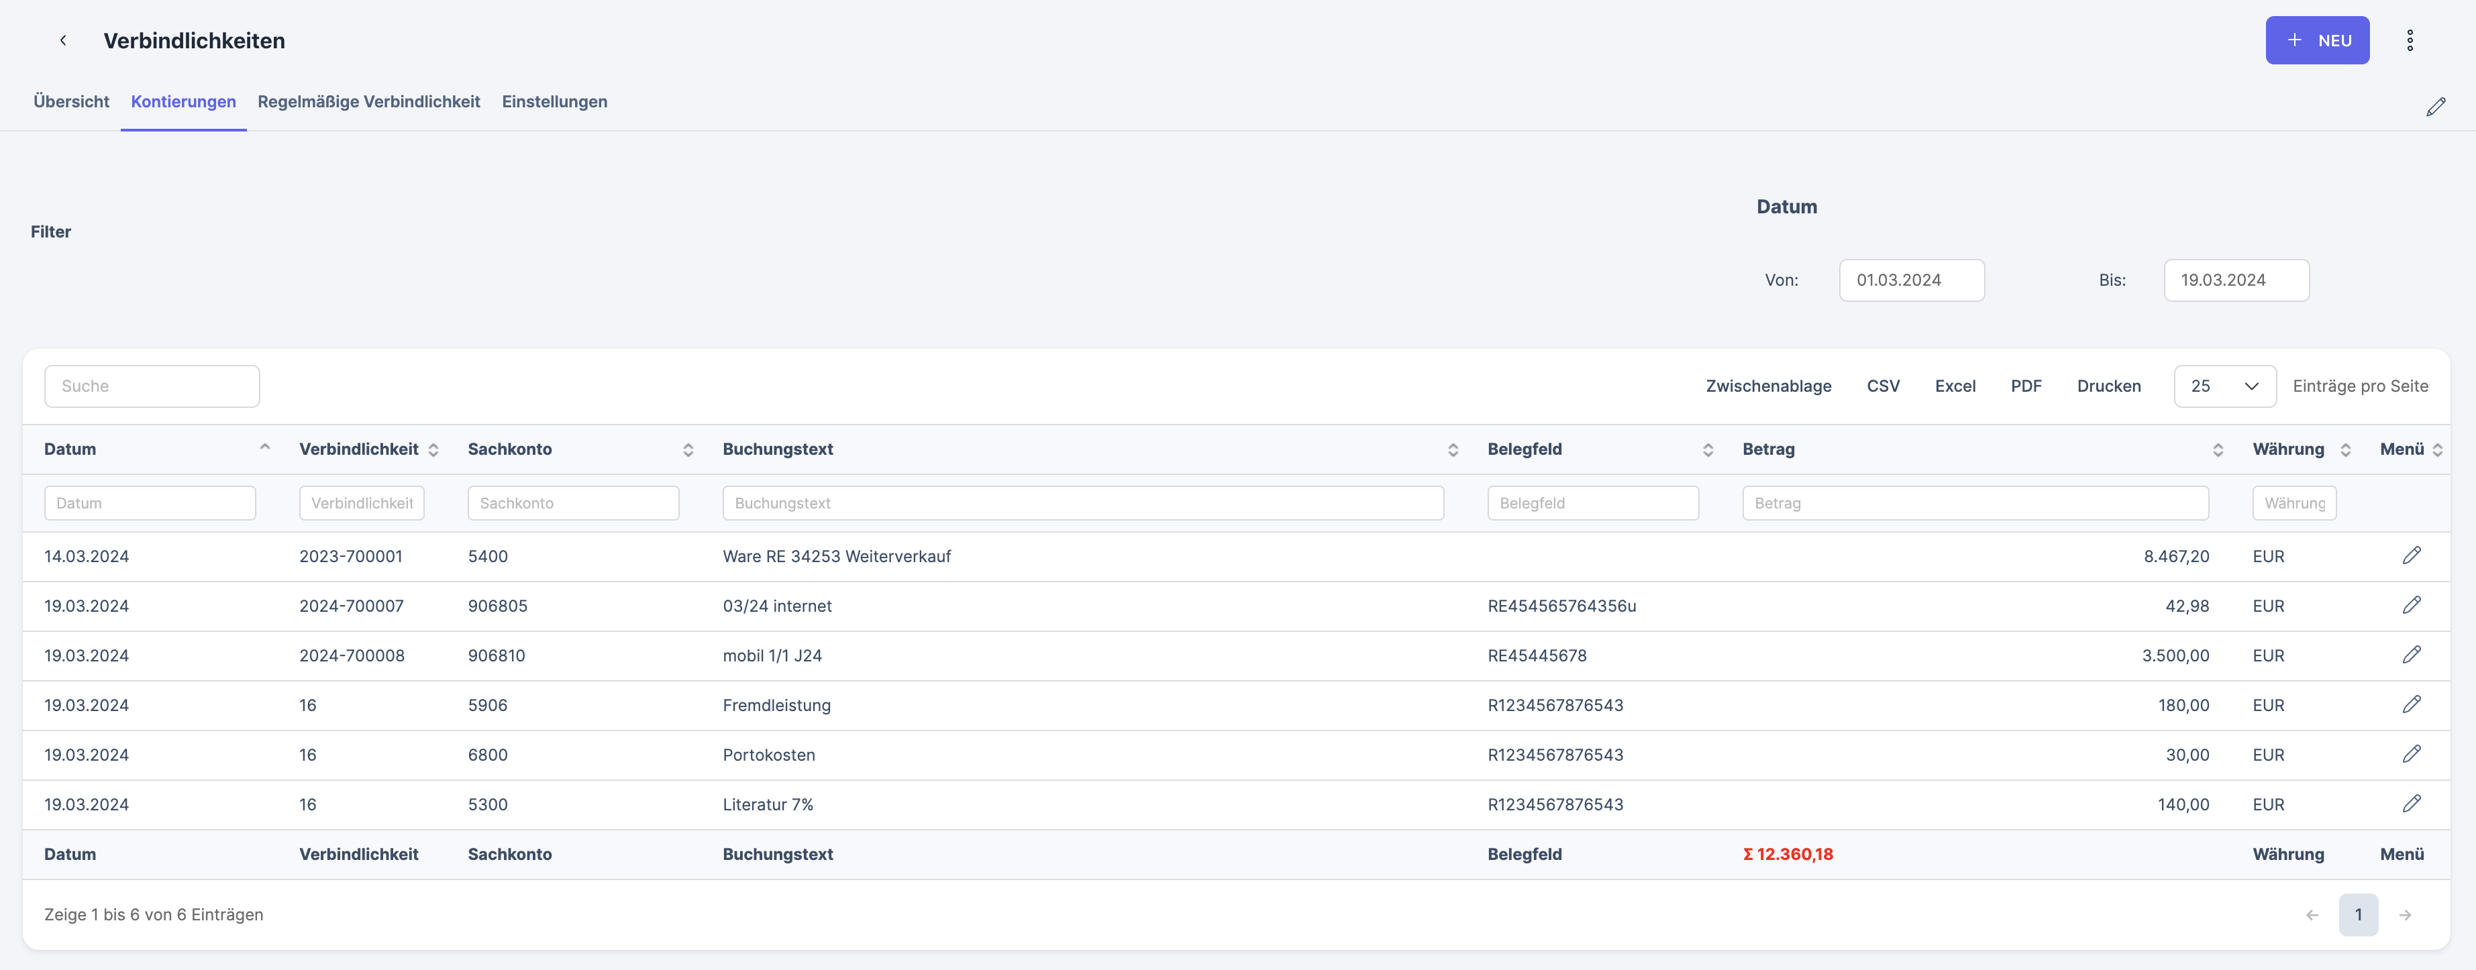This screenshot has width=2476, height=970.
Task: Edit the 03/24 internet booking row
Action: pyautogui.click(x=2411, y=606)
